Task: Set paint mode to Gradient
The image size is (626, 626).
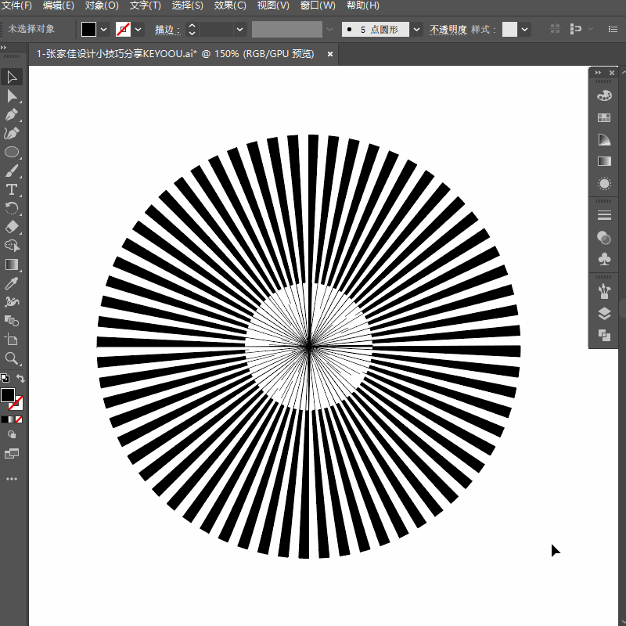Action: 12,419
